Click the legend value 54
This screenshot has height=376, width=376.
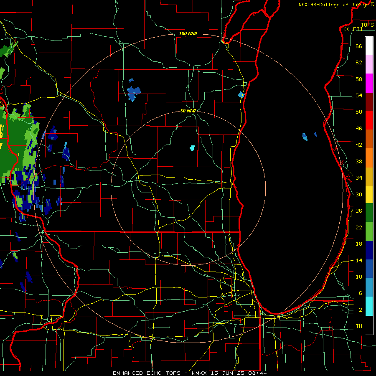point(359,95)
